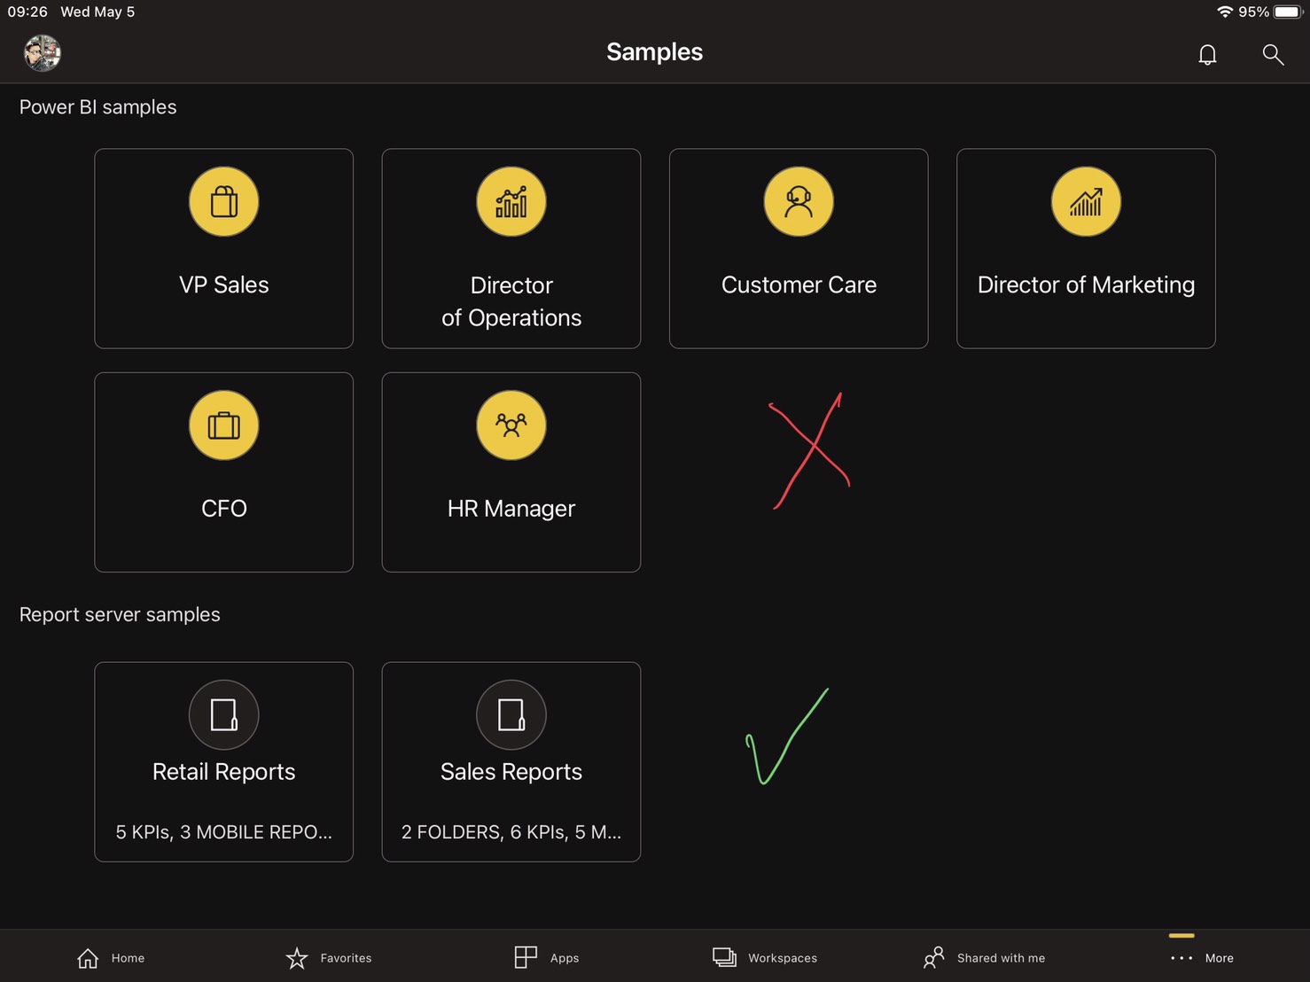
Task: Open the profile avatar picture
Action: click(x=43, y=53)
